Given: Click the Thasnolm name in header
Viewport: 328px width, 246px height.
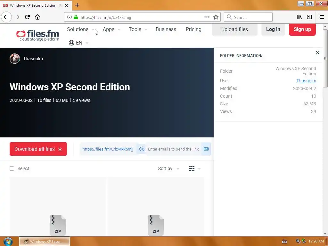Looking at the screenshot, I should tap(33, 59).
